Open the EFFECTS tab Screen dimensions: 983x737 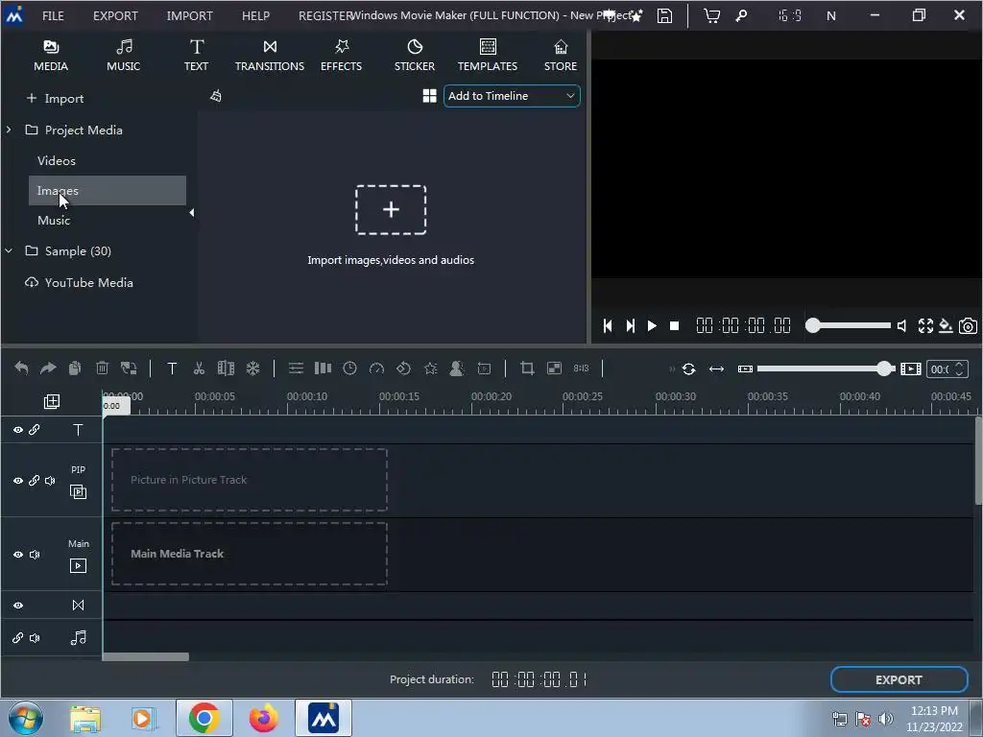pos(341,55)
